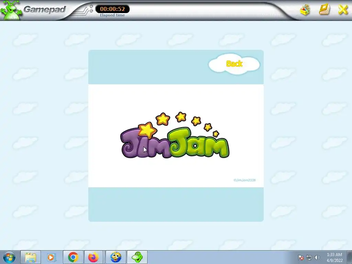Click the Show desktop strip

point(350,257)
